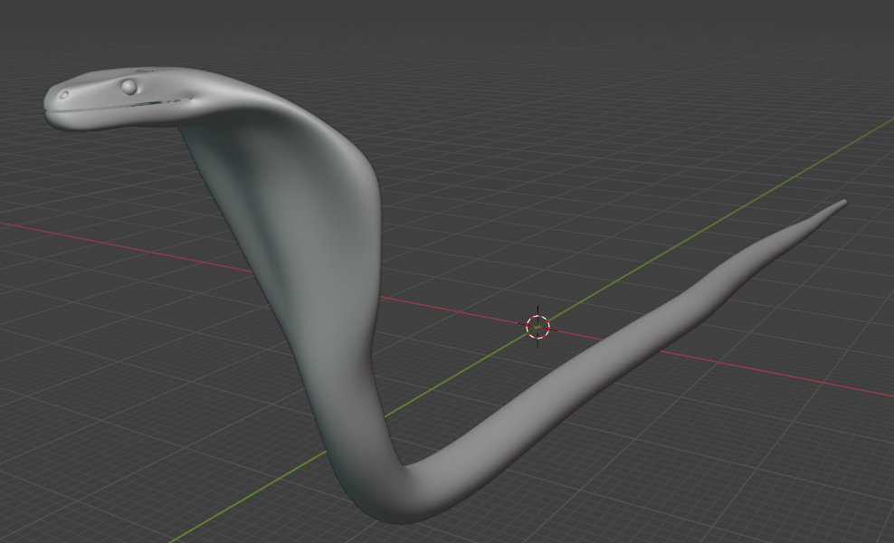Click the green Y axis line at the bottom left
Screen dimensions: 894x543
[x=226, y=511]
